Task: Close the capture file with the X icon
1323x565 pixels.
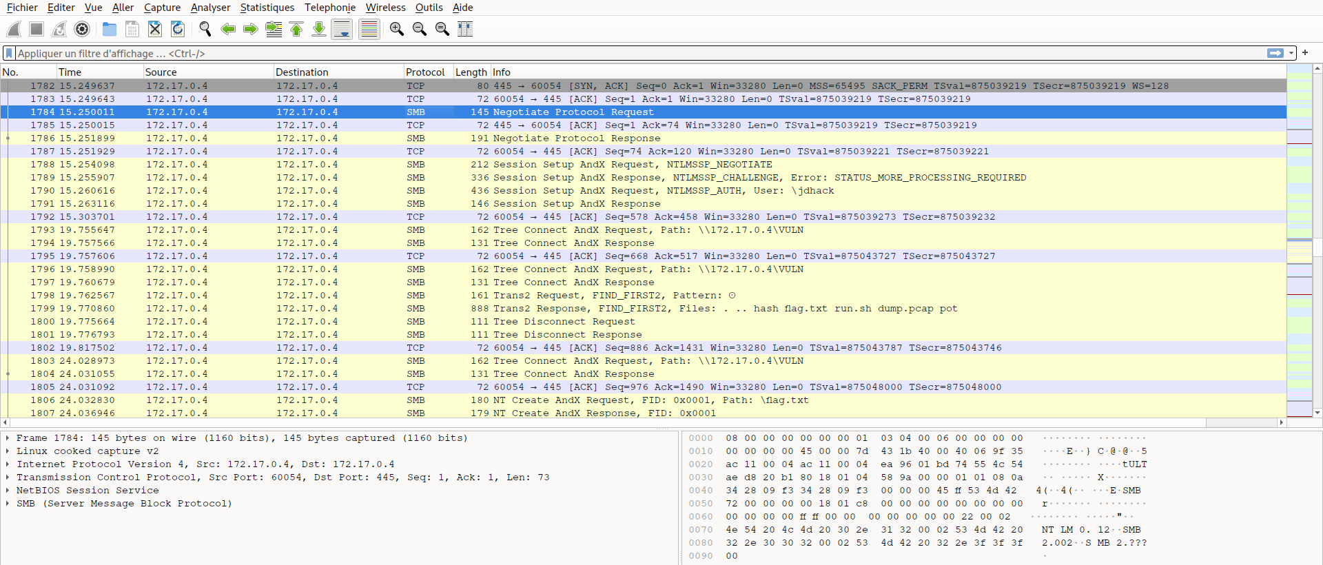Action: (155, 29)
